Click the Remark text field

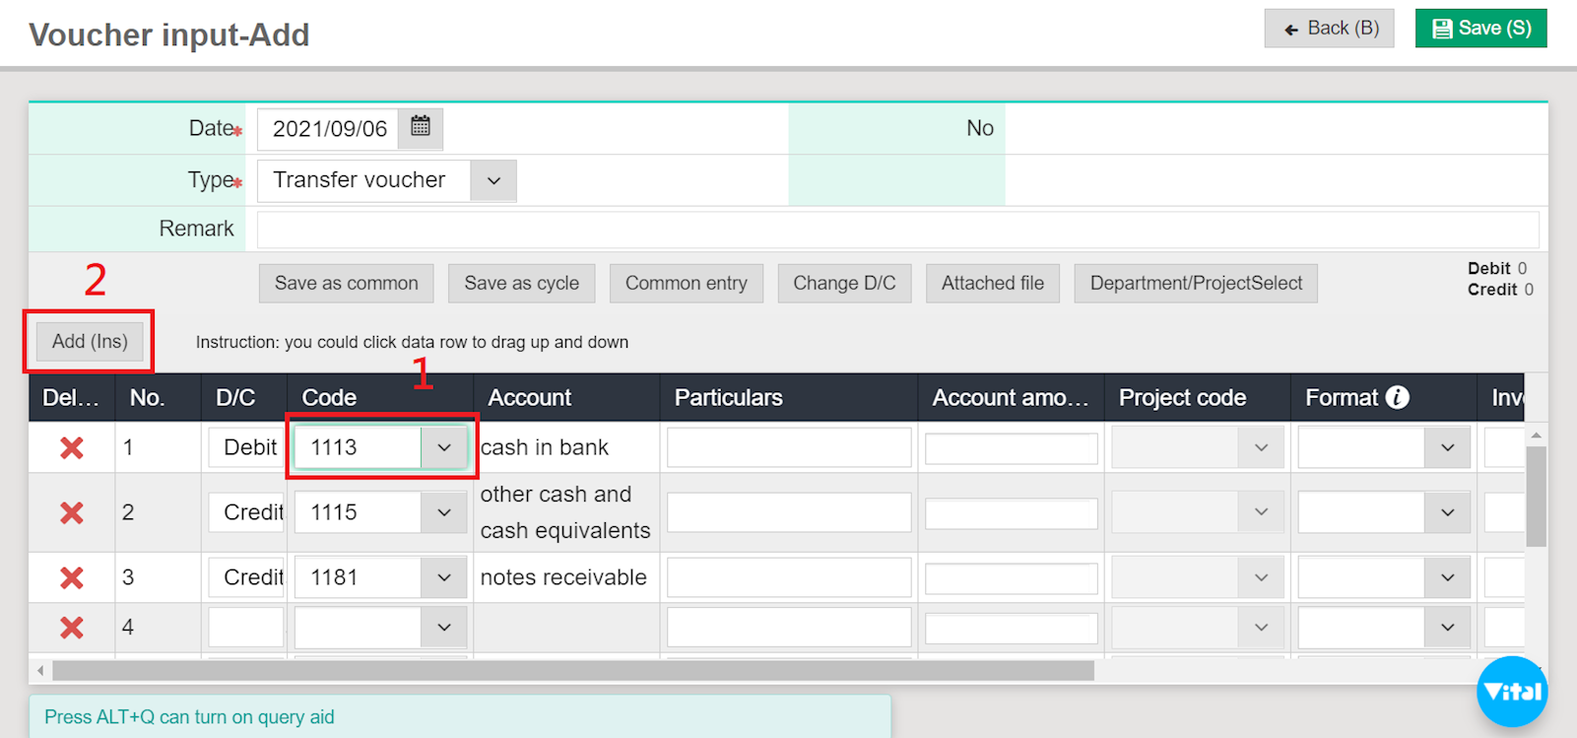click(897, 230)
